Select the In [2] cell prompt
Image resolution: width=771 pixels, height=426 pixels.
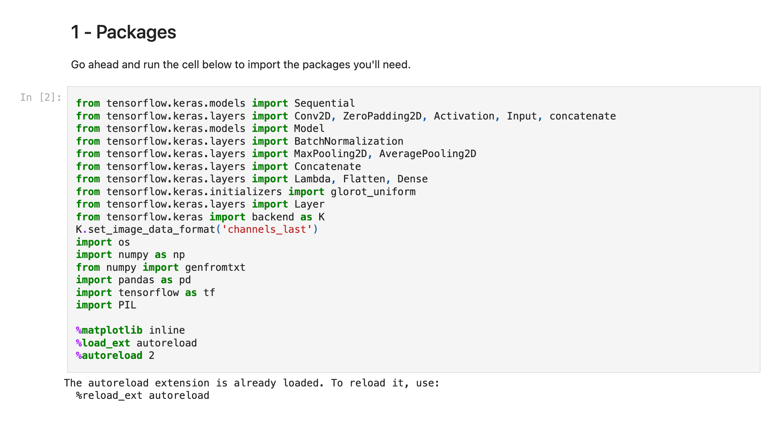pyautogui.click(x=41, y=97)
